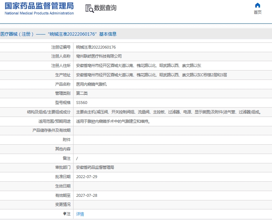Click expiry date 2027-07-28
Screen dimensions: 272x222
point(86,195)
